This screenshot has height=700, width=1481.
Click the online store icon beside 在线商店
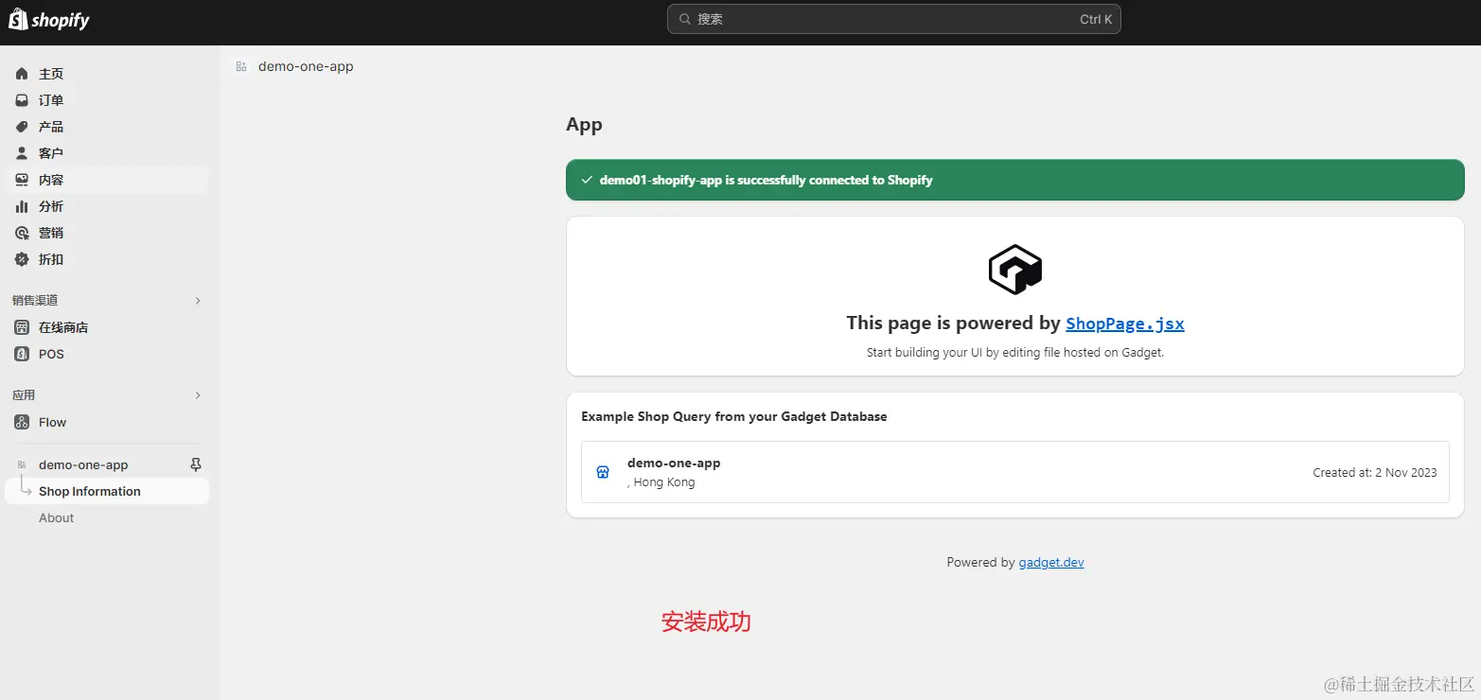coord(22,327)
